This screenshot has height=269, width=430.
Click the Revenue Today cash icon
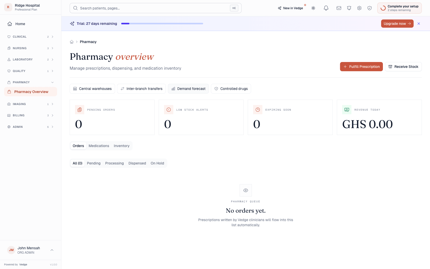pos(347,110)
